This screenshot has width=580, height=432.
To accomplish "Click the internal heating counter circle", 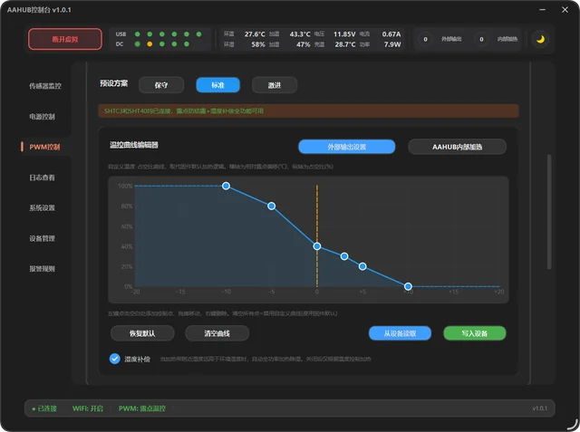I will (481, 39).
